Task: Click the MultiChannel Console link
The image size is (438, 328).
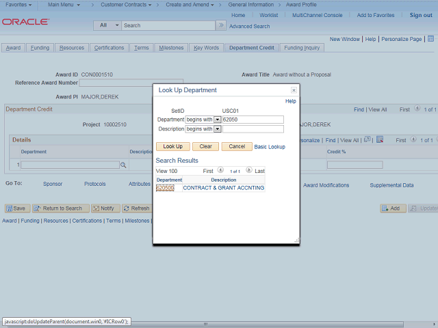Action: [x=317, y=15]
